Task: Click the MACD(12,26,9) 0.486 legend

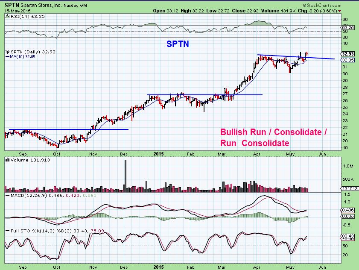Action: click(36, 196)
